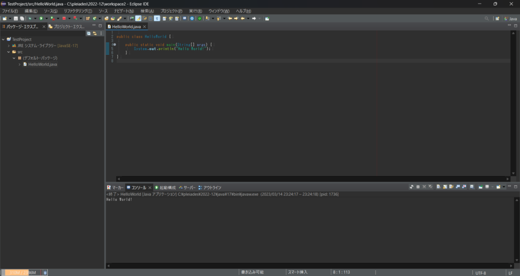This screenshot has width=520, height=276.
Task: Click garbage collector trash icon in status bar
Action: tap(45, 272)
